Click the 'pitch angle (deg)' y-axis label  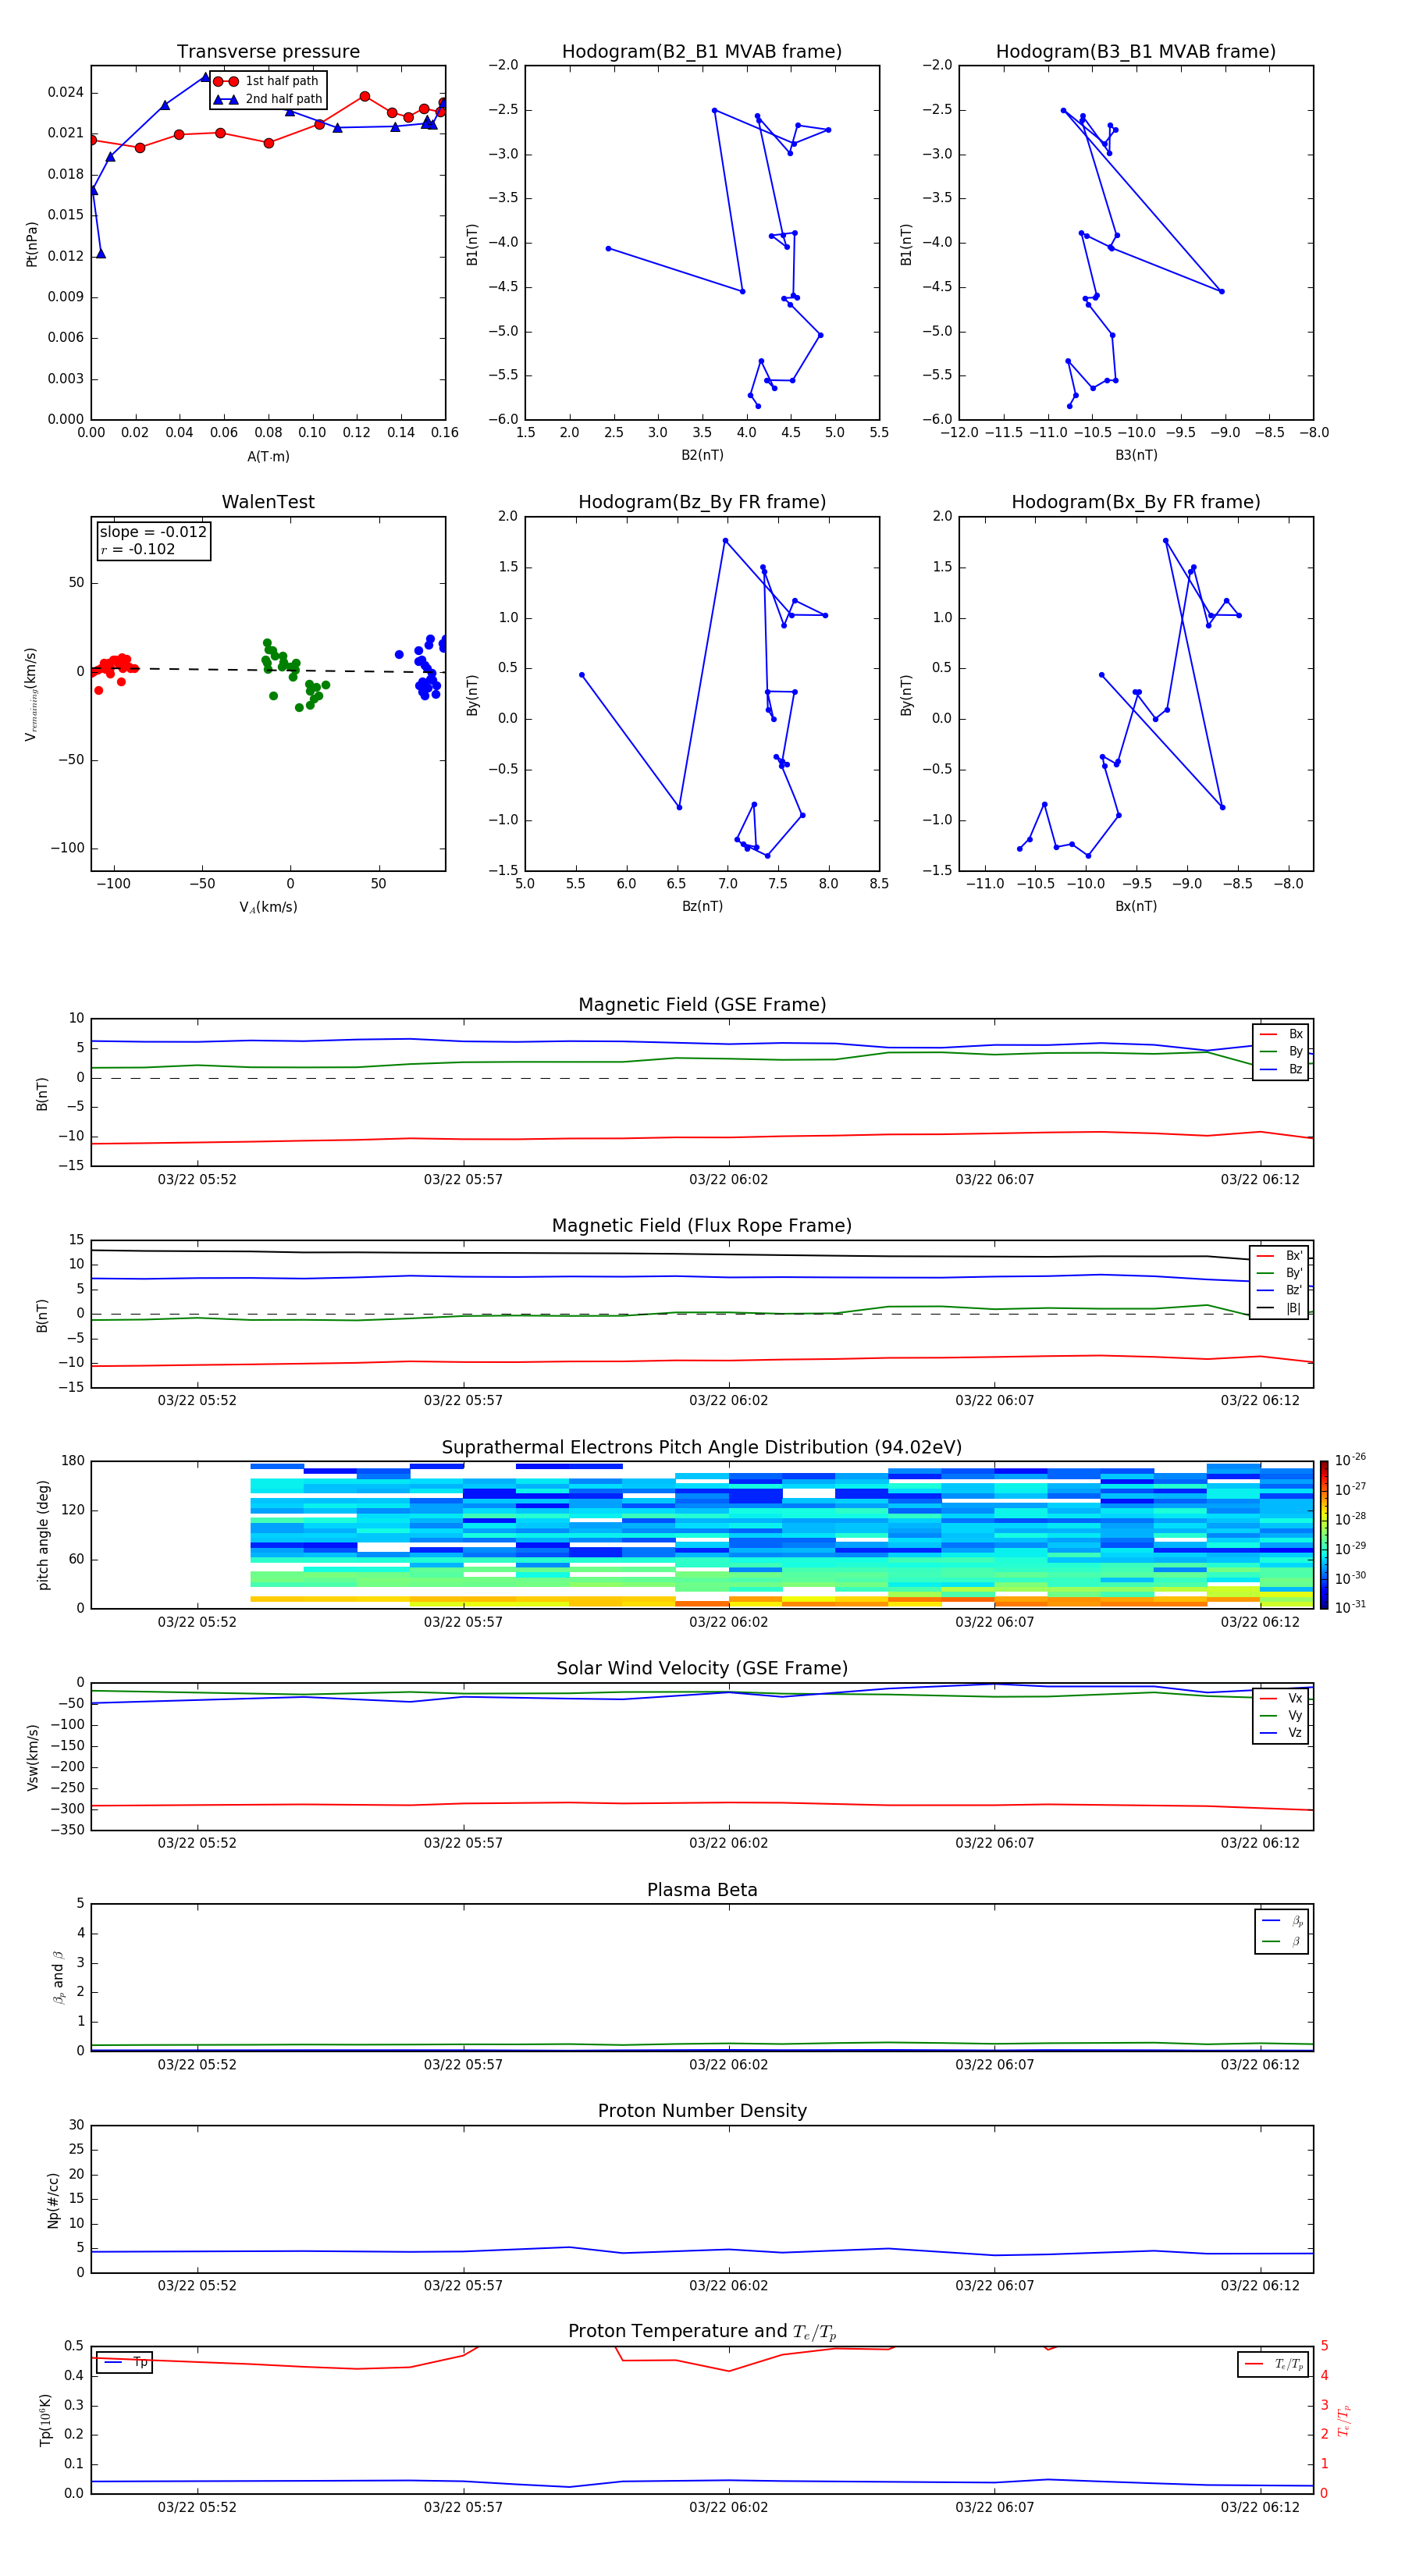(x=43, y=1535)
